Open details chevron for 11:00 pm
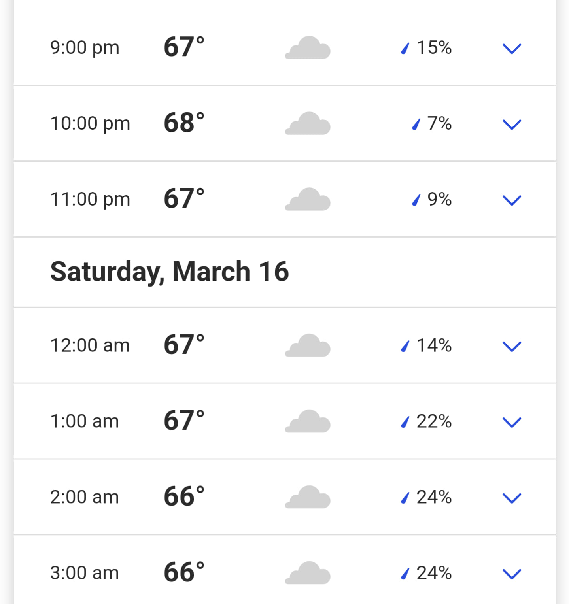Viewport: 569px width, 604px height. 512,200
